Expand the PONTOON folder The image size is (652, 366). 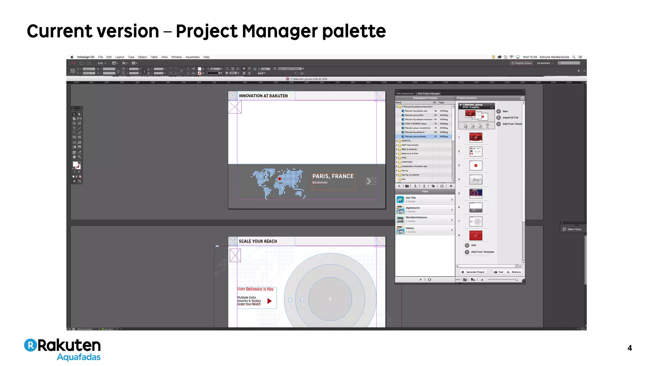coord(397,162)
